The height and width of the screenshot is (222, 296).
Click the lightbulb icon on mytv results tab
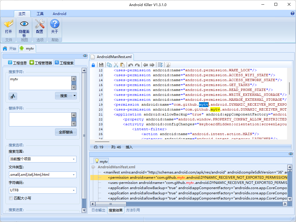click(x=97, y=161)
